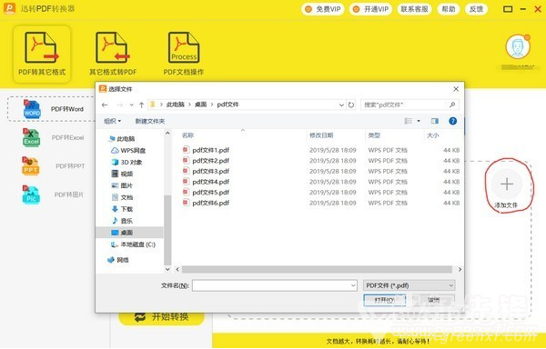Click the search magnifier icon
The image size is (546, 349).
click(x=452, y=105)
